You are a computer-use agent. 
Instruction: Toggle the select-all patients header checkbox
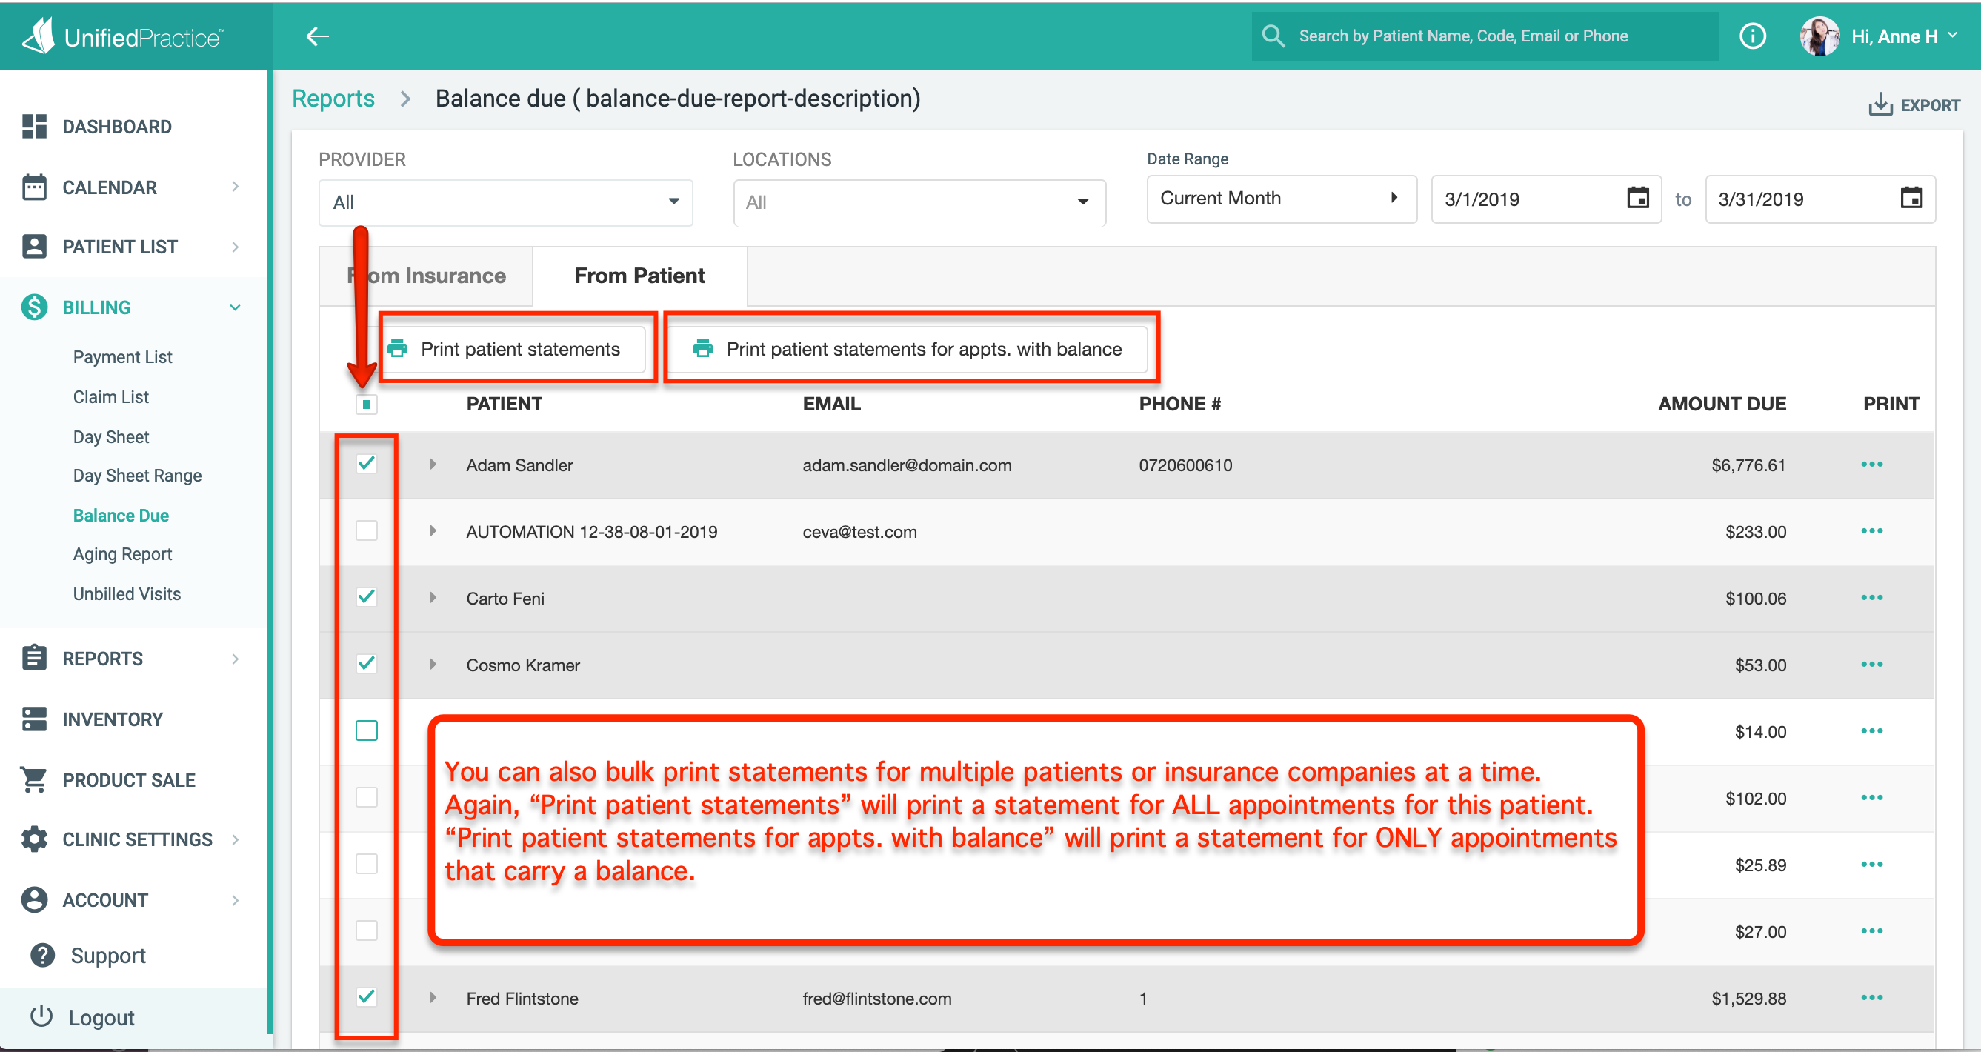point(367,404)
